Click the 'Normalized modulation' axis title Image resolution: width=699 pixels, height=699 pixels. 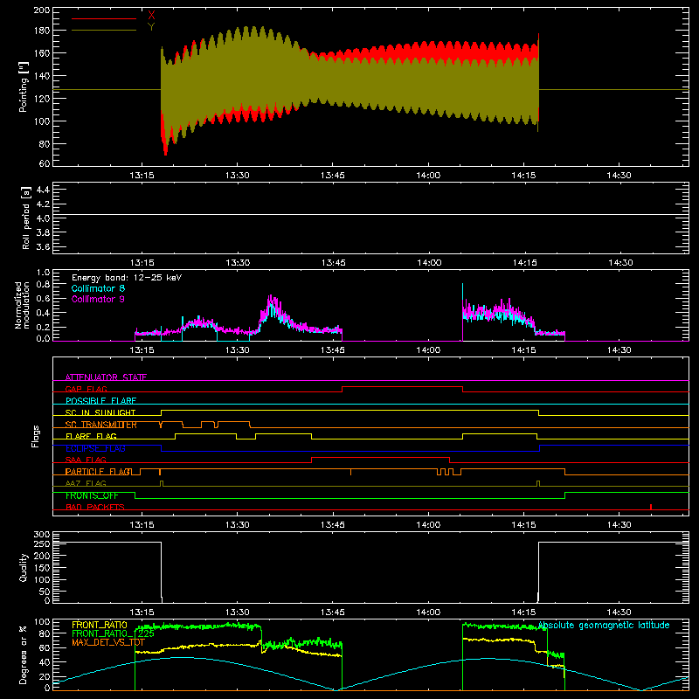pos(23,305)
